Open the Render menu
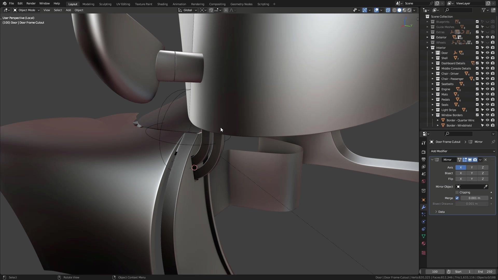The width and height of the screenshot is (498, 280). click(31, 3)
